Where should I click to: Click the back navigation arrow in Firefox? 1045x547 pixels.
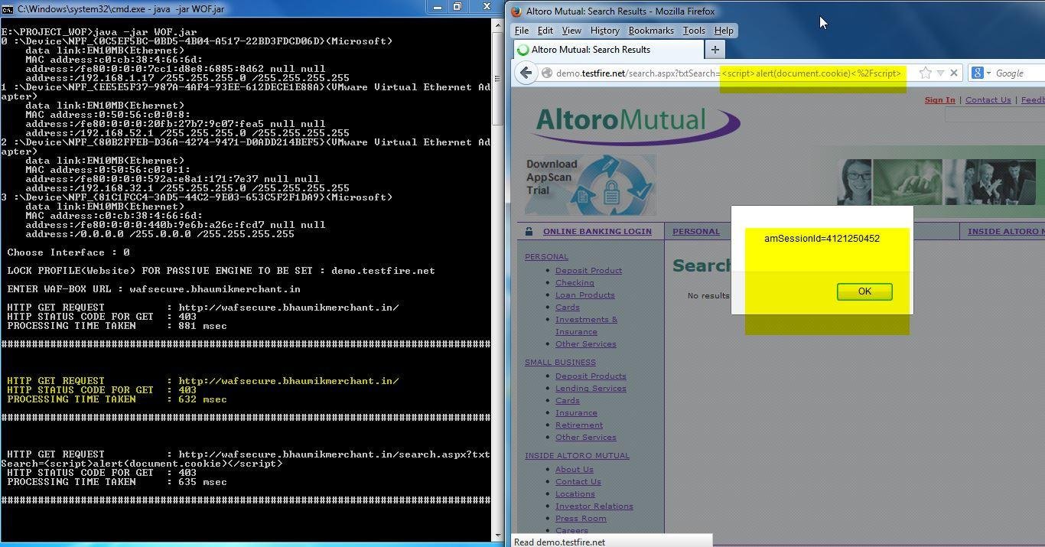tap(526, 73)
